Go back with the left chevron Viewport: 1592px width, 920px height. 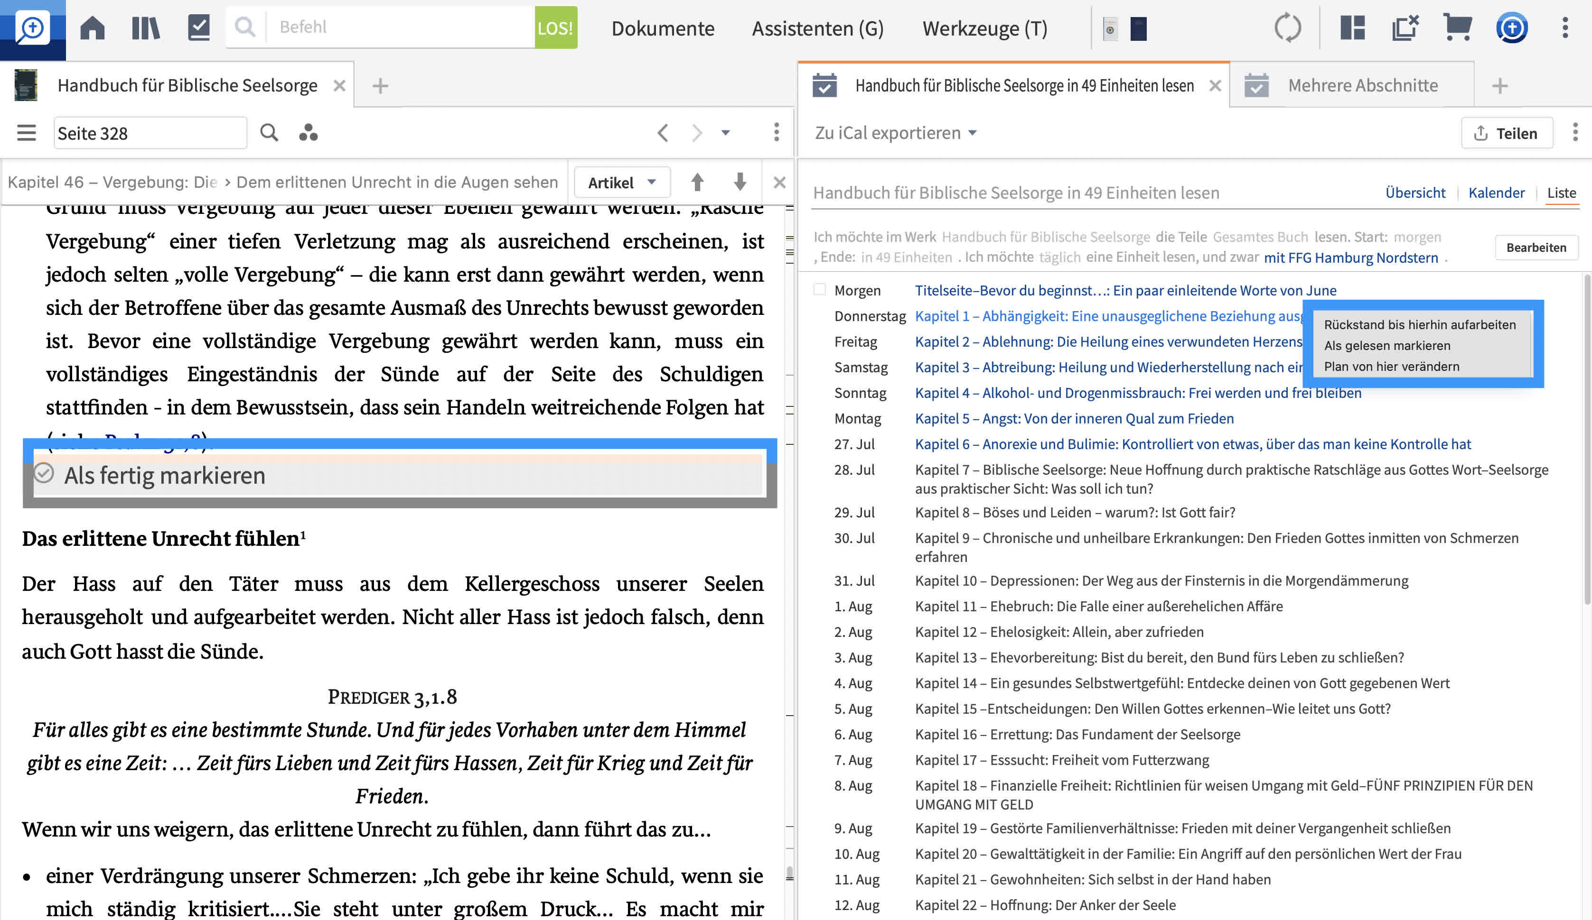[663, 132]
